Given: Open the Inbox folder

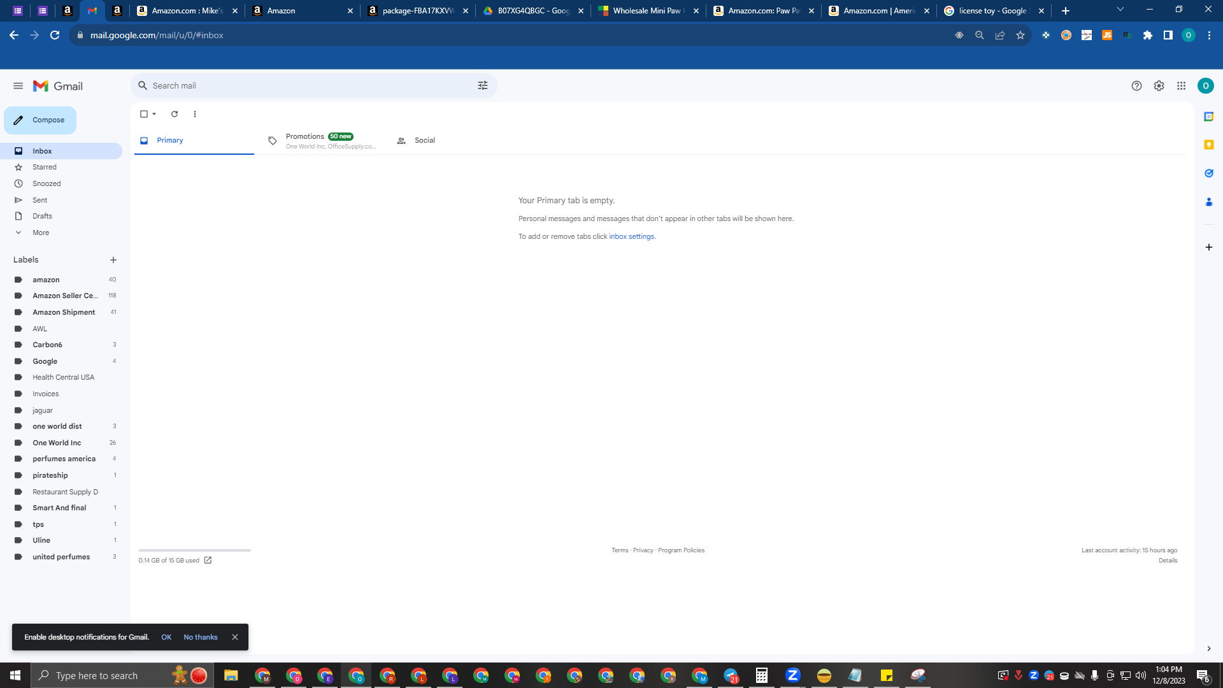Looking at the screenshot, I should point(61,151).
